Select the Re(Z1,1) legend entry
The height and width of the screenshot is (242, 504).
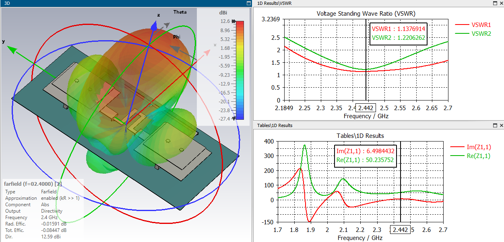pyautogui.click(x=471, y=156)
